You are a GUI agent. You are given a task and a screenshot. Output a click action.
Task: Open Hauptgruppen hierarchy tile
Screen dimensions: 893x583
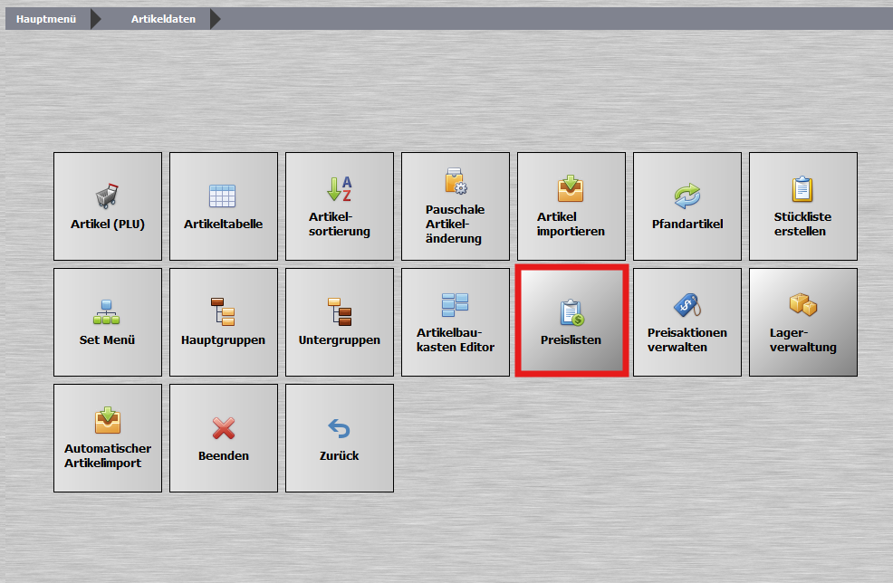click(x=224, y=322)
